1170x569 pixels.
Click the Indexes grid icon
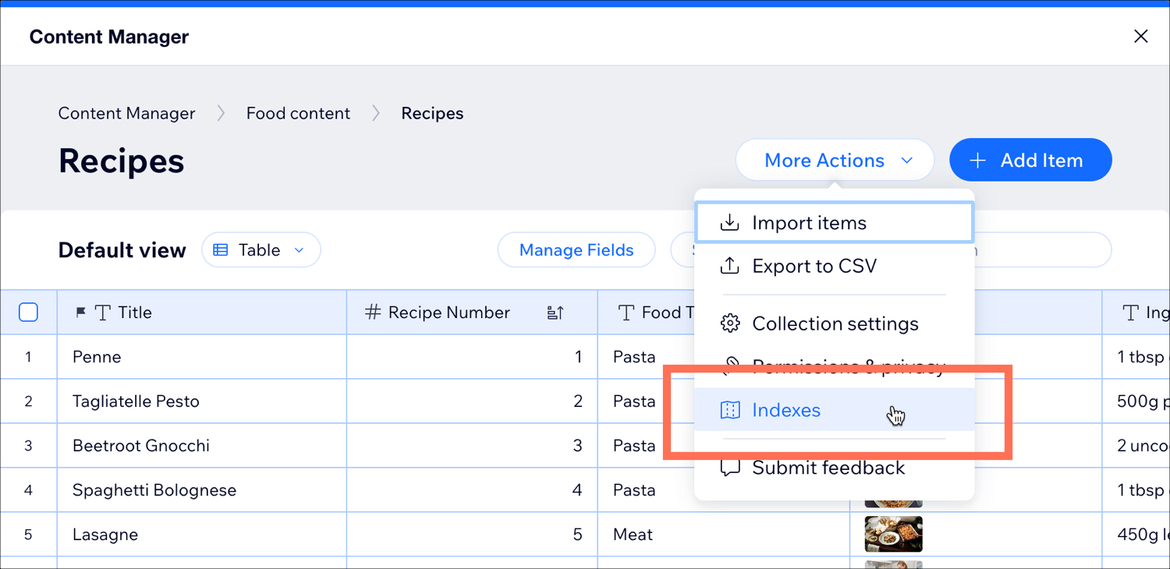729,410
